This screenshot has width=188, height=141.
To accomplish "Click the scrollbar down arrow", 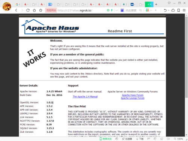I will [x=186, y=135].
